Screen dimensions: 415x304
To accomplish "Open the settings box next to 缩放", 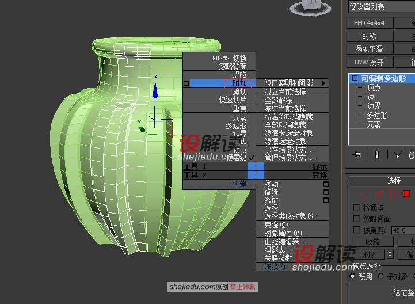I will (326, 200).
